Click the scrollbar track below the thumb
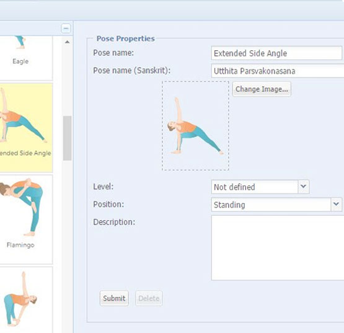The height and width of the screenshot is (333, 344). coord(67,246)
